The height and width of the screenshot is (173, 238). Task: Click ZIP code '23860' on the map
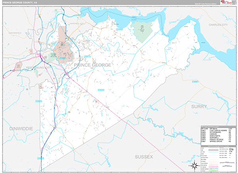tap(119, 29)
